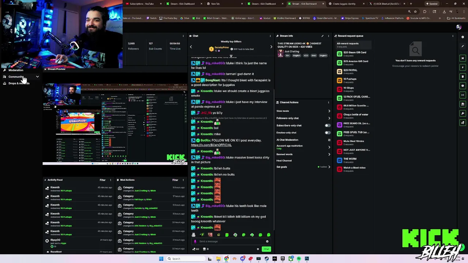
Task: Toggle Emotes-only chat switch
Action: [328, 133]
